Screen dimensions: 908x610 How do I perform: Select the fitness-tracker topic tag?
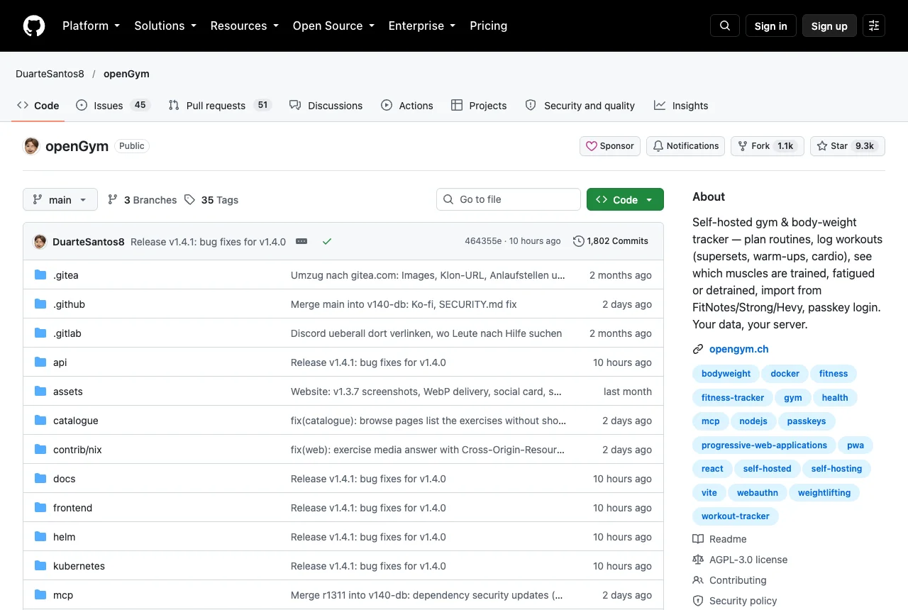click(733, 398)
